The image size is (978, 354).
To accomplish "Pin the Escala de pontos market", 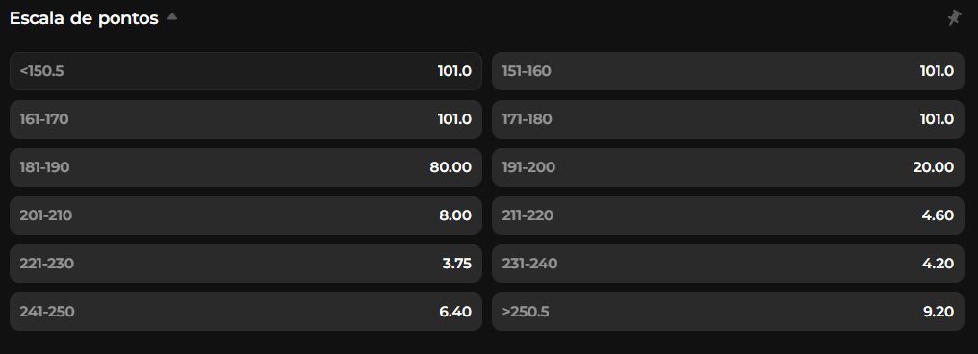I will (954, 18).
